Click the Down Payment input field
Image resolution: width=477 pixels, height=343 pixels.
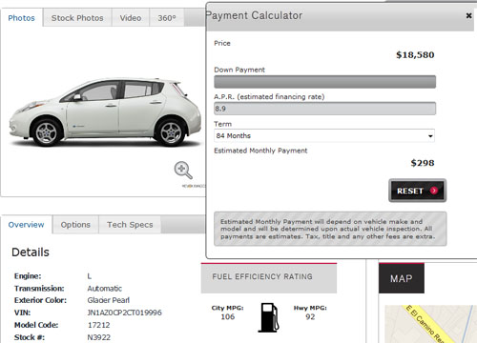pos(324,82)
